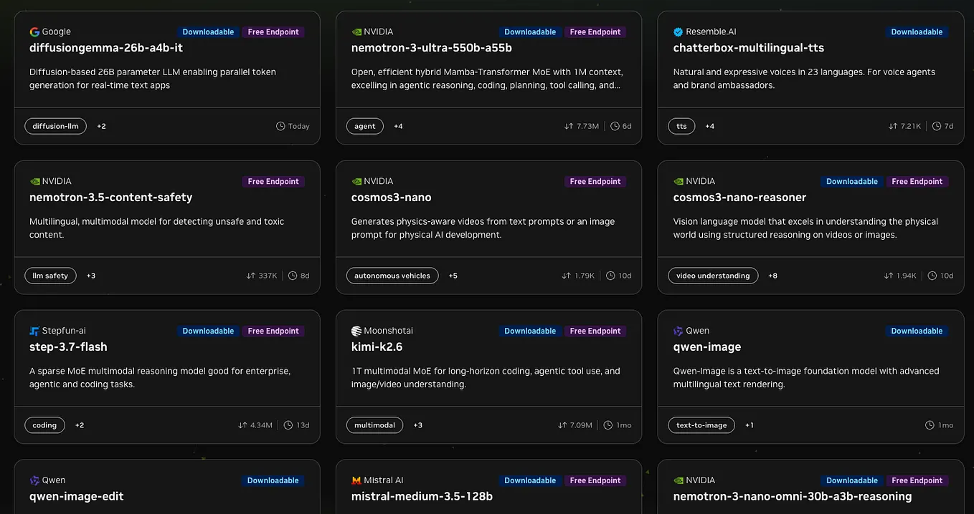
Task: Click clock icon next to Today
Action: click(x=280, y=126)
